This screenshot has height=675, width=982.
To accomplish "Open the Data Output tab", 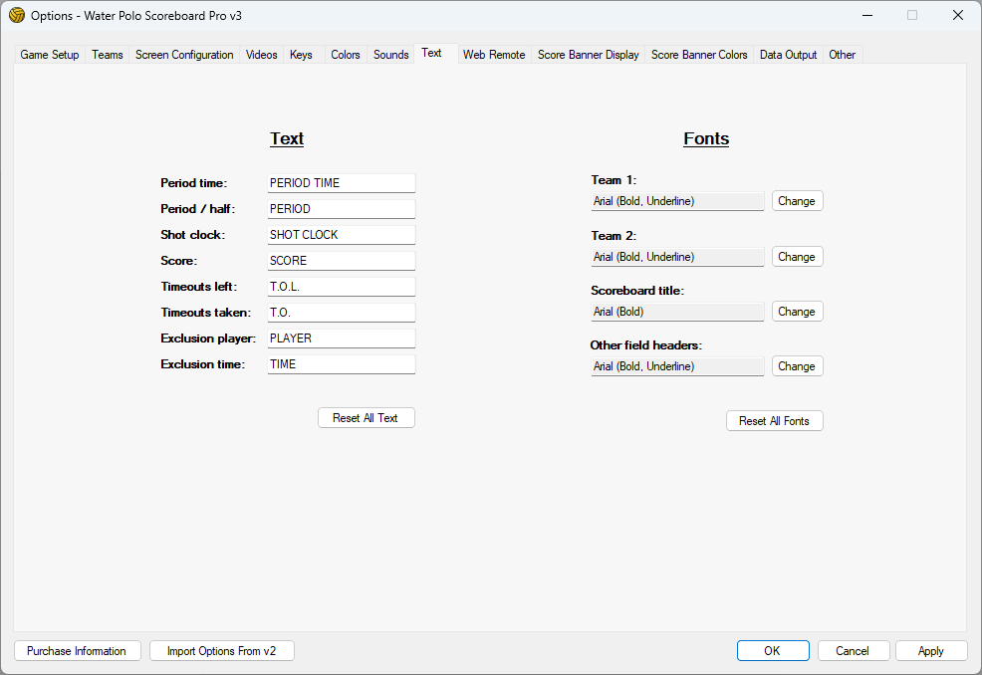I will pos(788,55).
